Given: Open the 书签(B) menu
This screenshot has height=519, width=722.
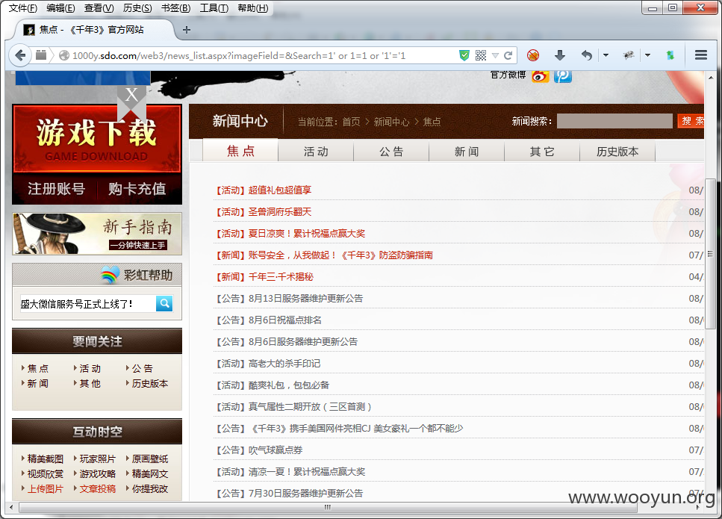Looking at the screenshot, I should coord(176,7).
